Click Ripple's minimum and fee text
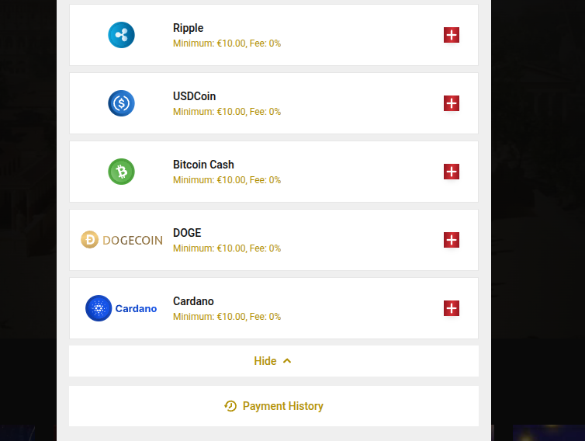Screen dimensions: 585x441 [227, 43]
